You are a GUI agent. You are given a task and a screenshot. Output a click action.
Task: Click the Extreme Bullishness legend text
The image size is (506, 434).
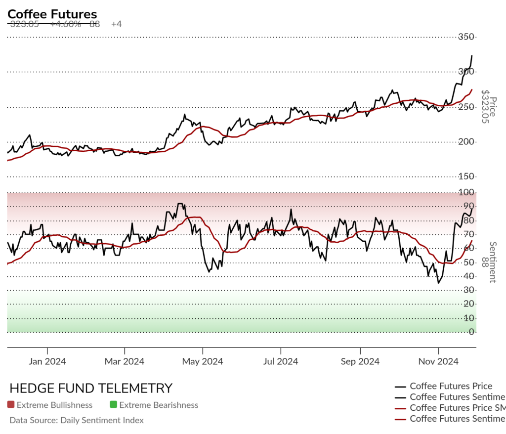tap(54, 405)
